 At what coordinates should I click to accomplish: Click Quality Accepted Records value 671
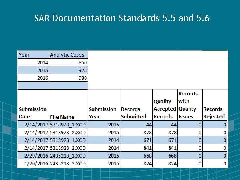tap(165, 140)
